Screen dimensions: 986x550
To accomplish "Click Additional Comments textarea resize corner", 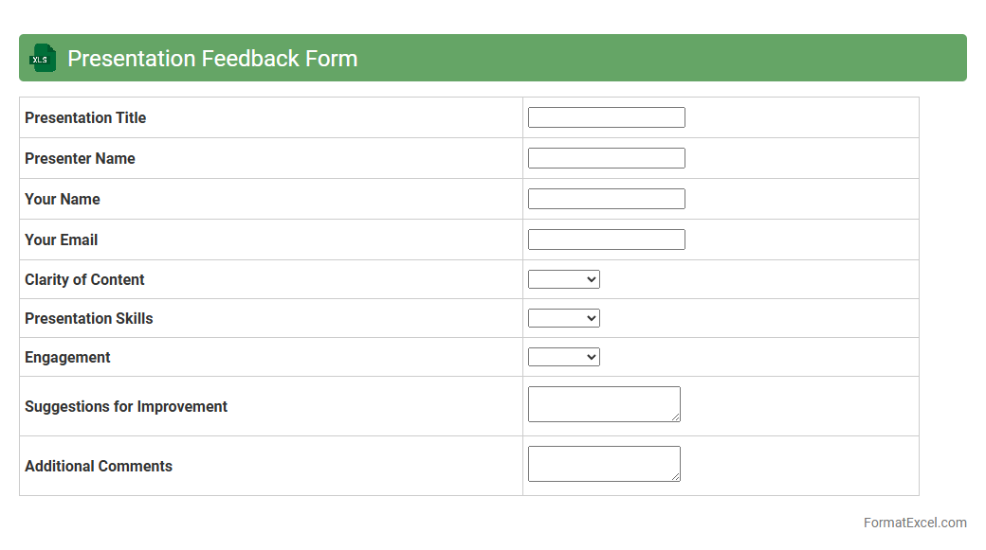I will click(676, 477).
